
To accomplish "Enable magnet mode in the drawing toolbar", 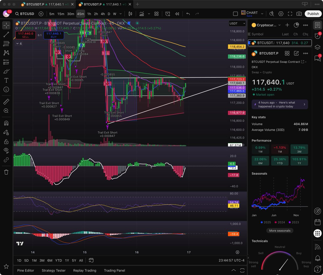I will [6, 123].
